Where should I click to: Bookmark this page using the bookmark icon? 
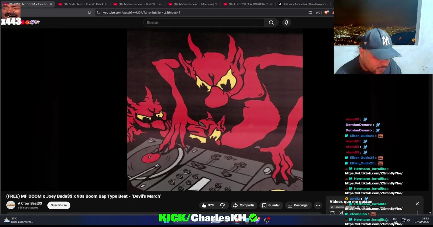(x=89, y=13)
